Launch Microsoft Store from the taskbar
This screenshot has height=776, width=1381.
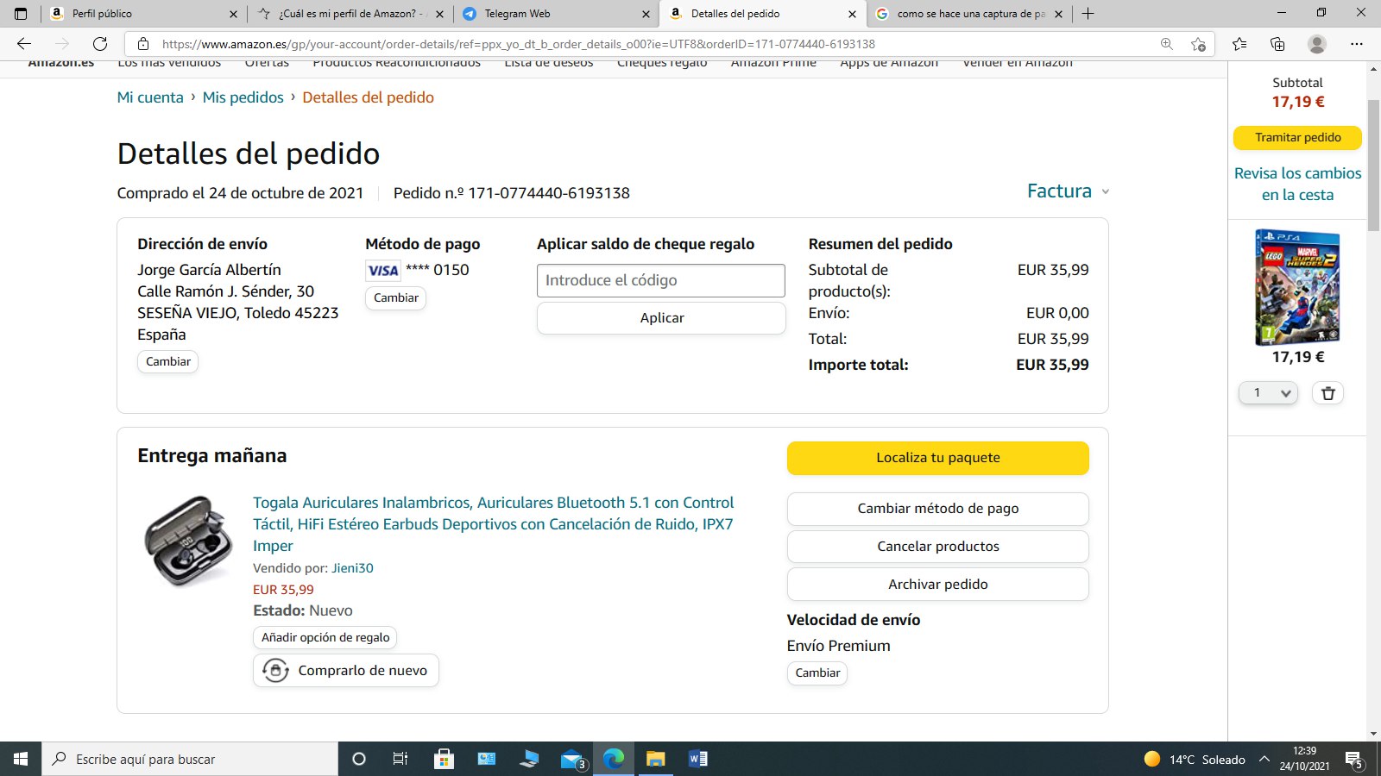(x=444, y=759)
